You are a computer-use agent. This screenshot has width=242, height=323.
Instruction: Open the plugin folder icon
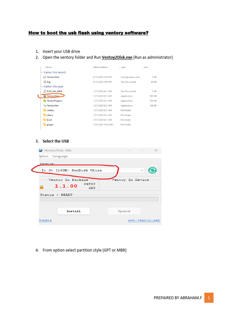click(45, 124)
